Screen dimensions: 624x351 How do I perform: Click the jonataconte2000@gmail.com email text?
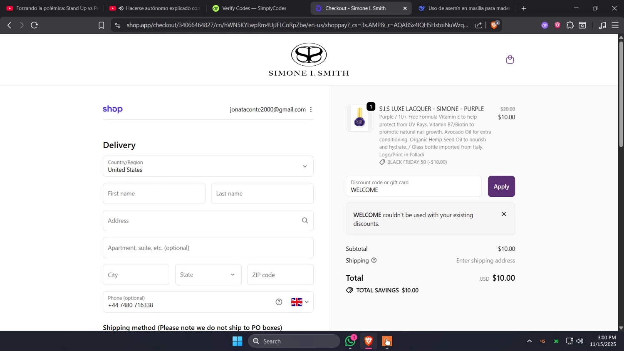pyautogui.click(x=268, y=109)
